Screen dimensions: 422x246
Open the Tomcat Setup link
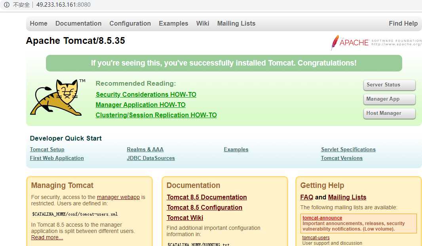[x=47, y=149]
